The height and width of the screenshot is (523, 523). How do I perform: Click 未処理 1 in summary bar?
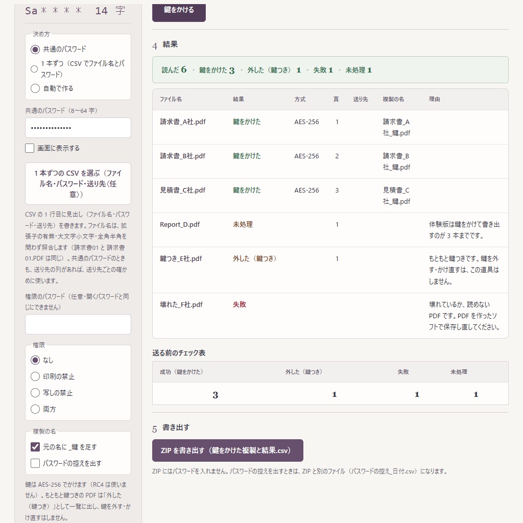point(359,70)
